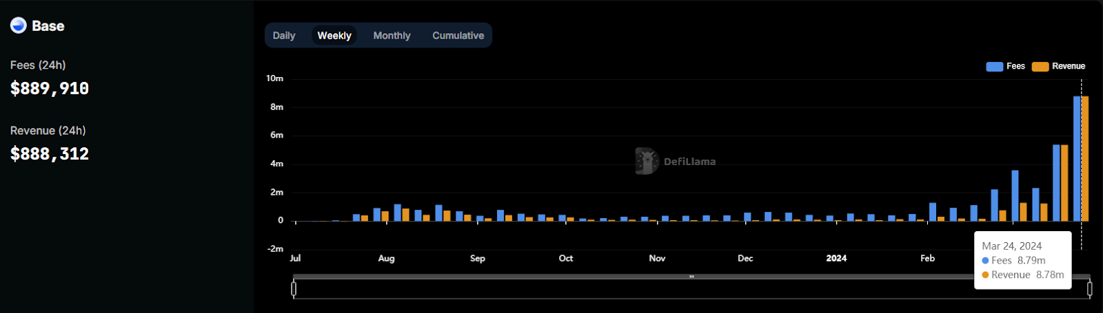This screenshot has height=313, width=1103.
Task: Click the Revenue (24h) label
Action: pyautogui.click(x=48, y=130)
